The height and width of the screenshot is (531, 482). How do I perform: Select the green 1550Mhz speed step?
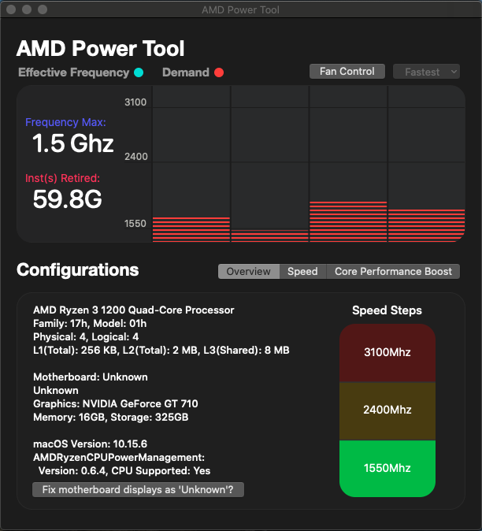click(x=387, y=468)
